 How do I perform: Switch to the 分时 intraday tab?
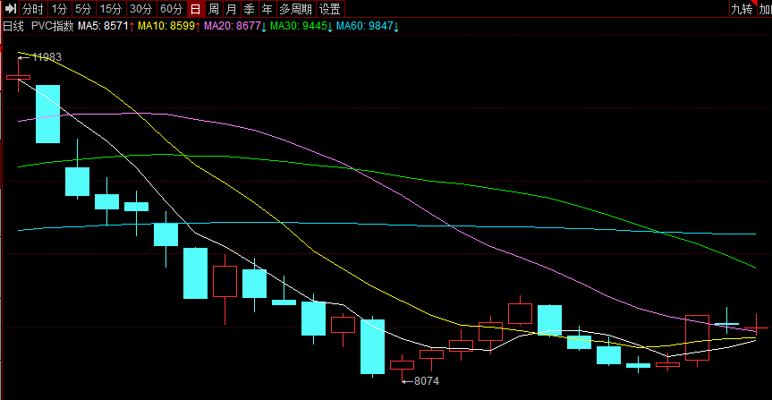(33, 8)
